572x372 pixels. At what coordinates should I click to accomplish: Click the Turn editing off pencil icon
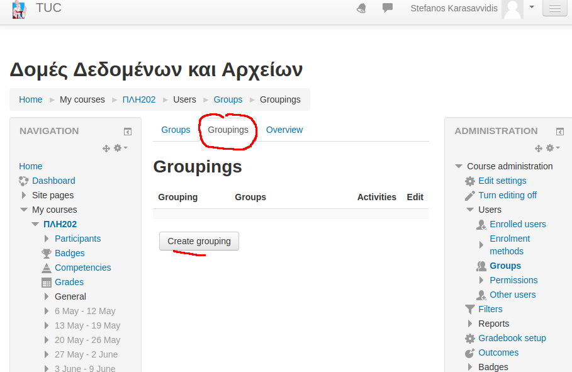[470, 196]
